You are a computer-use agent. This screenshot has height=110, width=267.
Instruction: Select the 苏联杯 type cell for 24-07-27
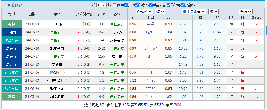12,32
